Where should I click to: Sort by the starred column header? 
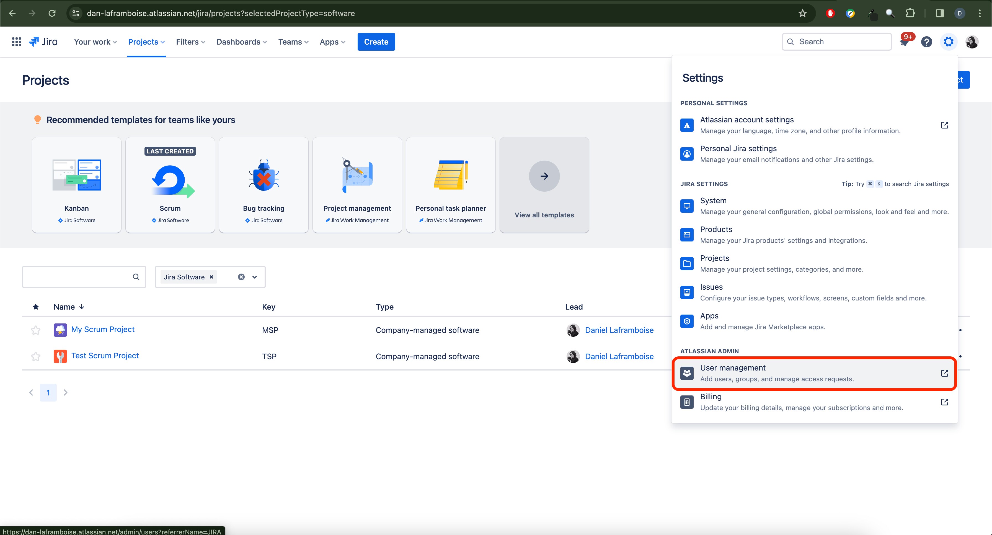35,307
